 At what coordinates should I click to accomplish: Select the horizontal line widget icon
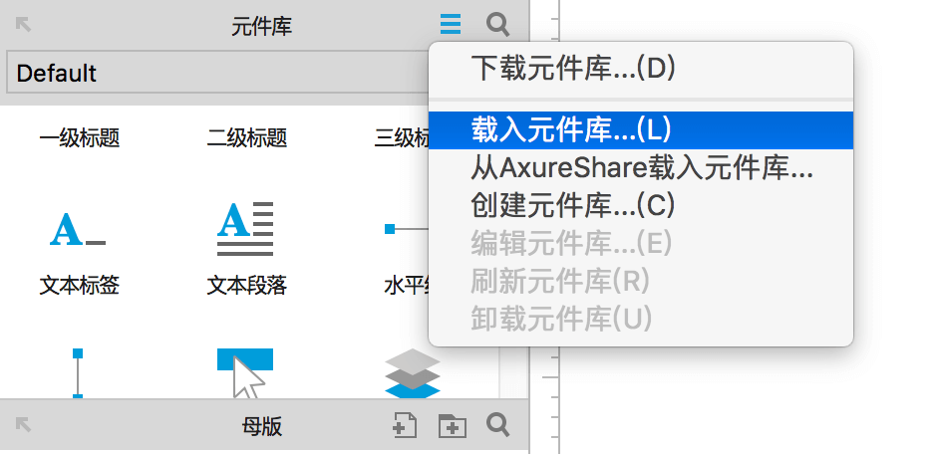[407, 229]
